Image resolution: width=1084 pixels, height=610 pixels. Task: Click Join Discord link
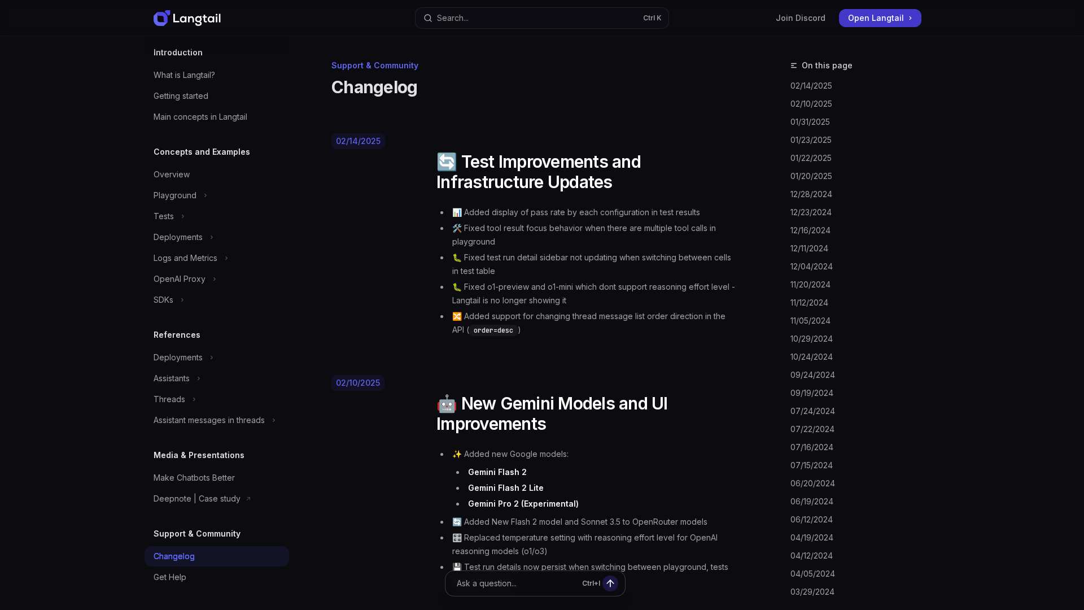pos(800,18)
